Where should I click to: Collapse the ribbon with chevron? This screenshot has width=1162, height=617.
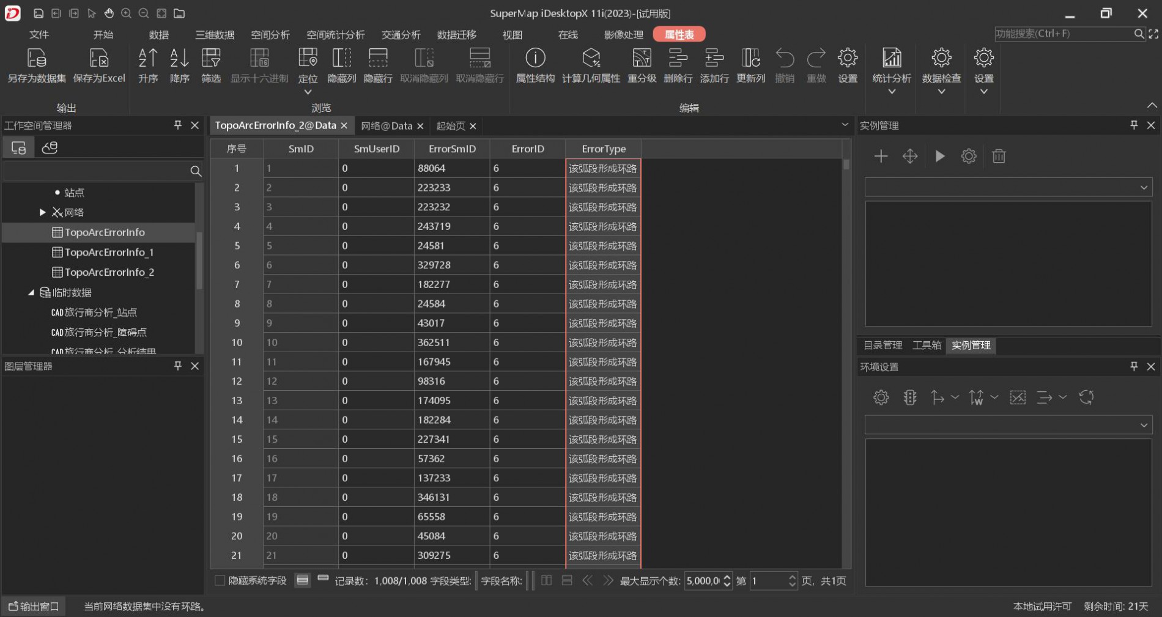1152,105
